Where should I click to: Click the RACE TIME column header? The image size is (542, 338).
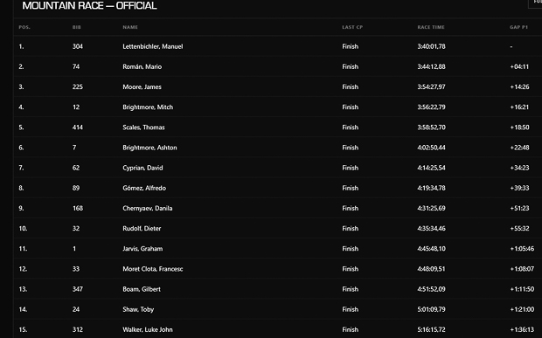click(x=431, y=27)
